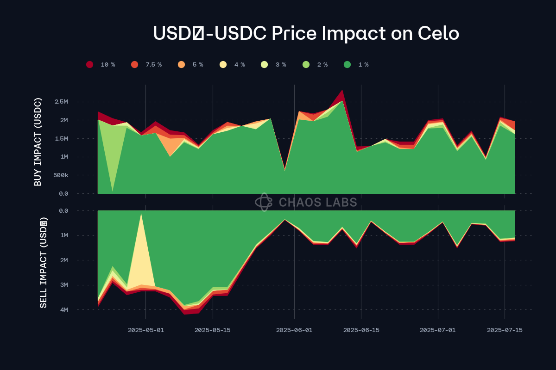The width and height of the screenshot is (556, 370).
Task: Select the 1 % legend label
Action: click(x=363, y=65)
